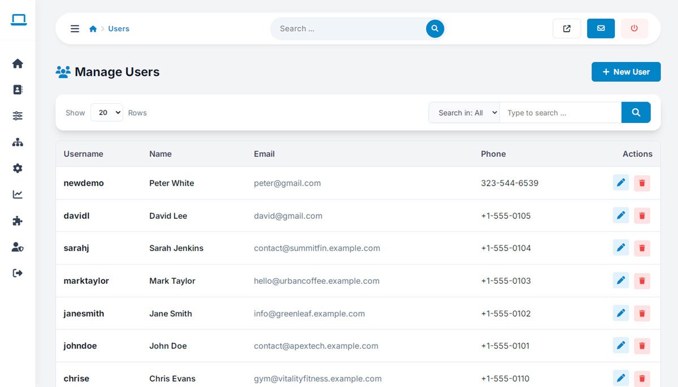
Task: Delete the sarahj user row
Action: pyautogui.click(x=642, y=248)
